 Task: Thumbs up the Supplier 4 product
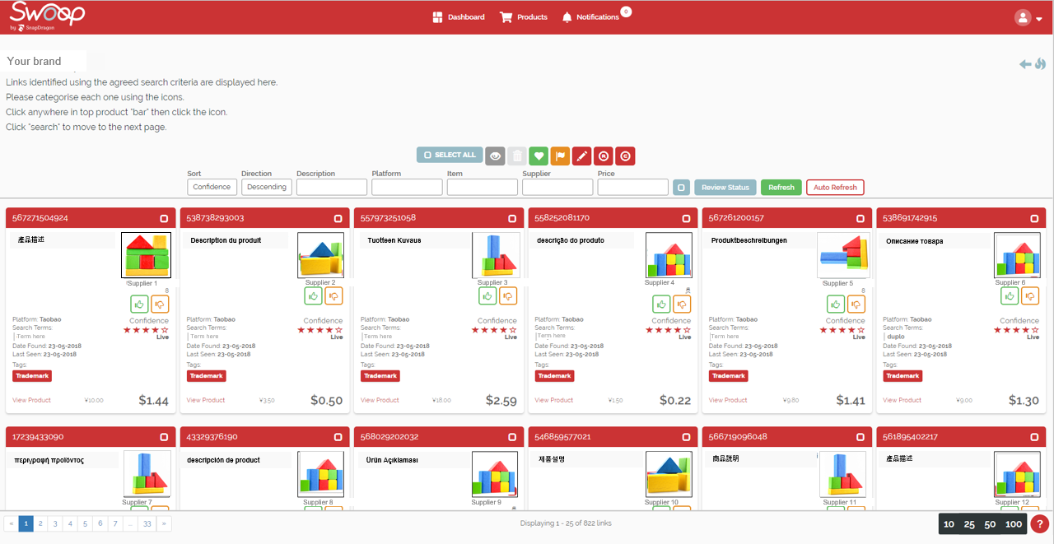661,304
